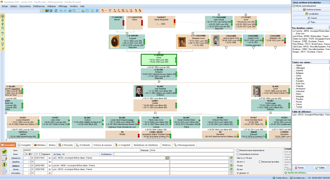Switch to the Complet tab
This screenshot has width=330, height=180.
(24, 145)
